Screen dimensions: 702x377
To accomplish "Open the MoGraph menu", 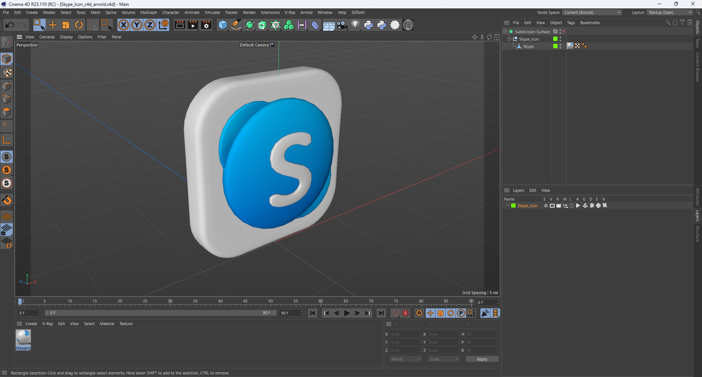I will [149, 12].
